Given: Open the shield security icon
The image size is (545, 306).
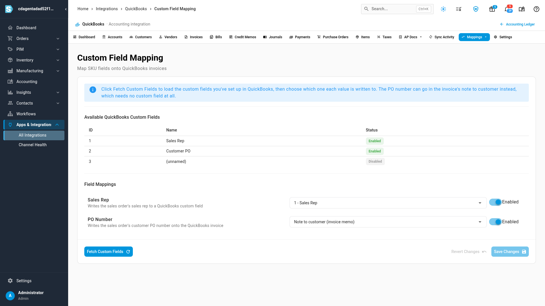Looking at the screenshot, I should pyautogui.click(x=476, y=9).
